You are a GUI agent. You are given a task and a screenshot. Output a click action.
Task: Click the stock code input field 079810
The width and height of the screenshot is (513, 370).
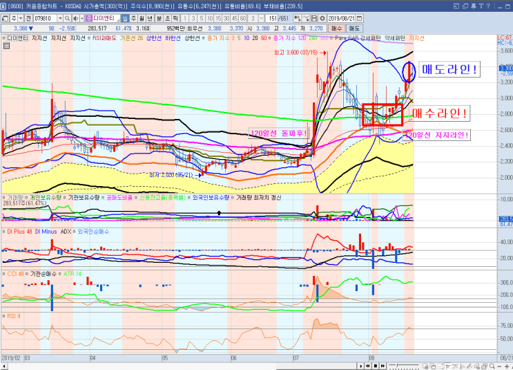pos(45,19)
